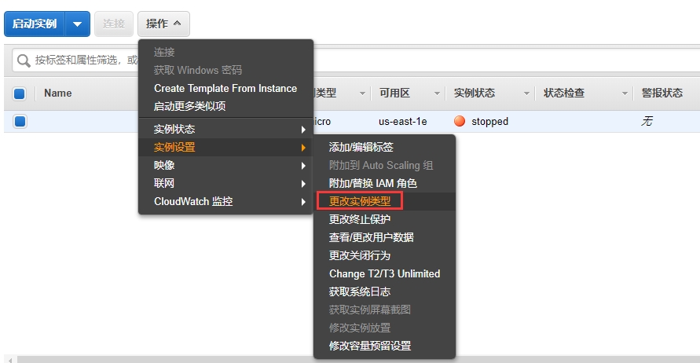Toggle the select-all checkbox in table header

click(20, 93)
